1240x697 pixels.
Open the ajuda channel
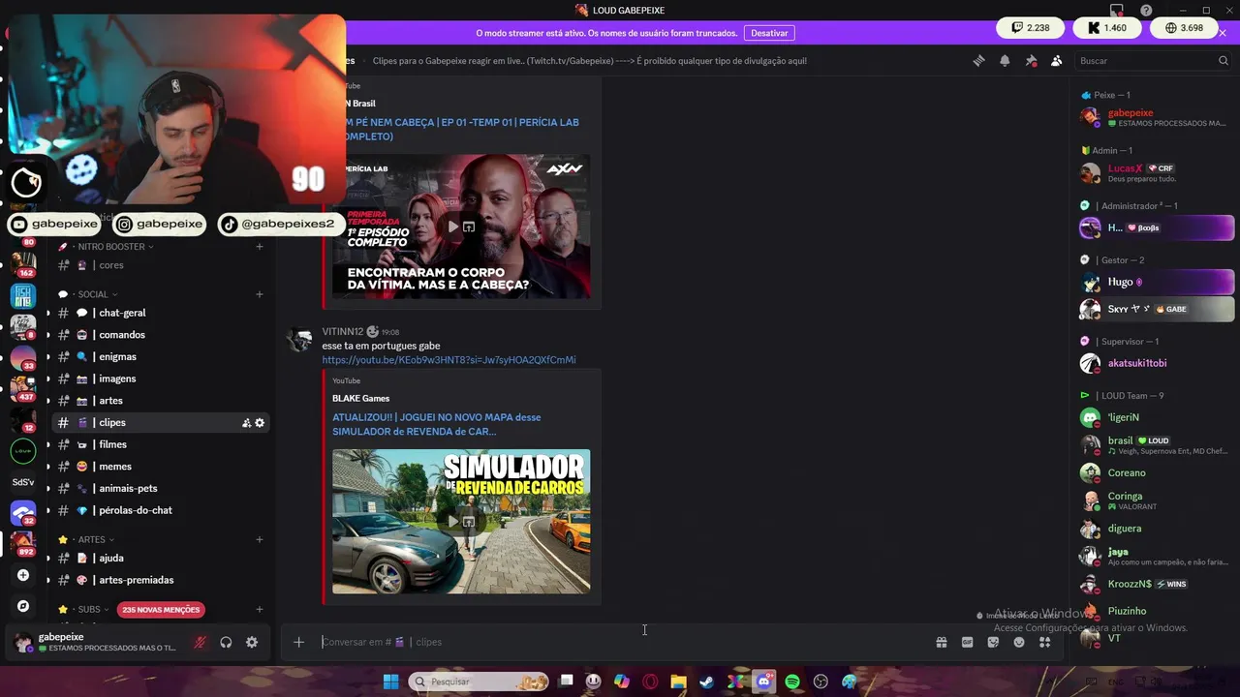pos(160,558)
